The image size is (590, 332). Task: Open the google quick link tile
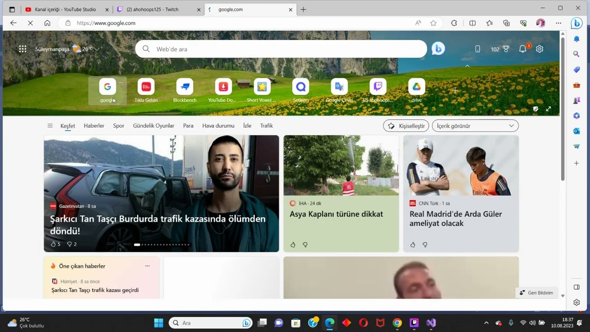[107, 90]
